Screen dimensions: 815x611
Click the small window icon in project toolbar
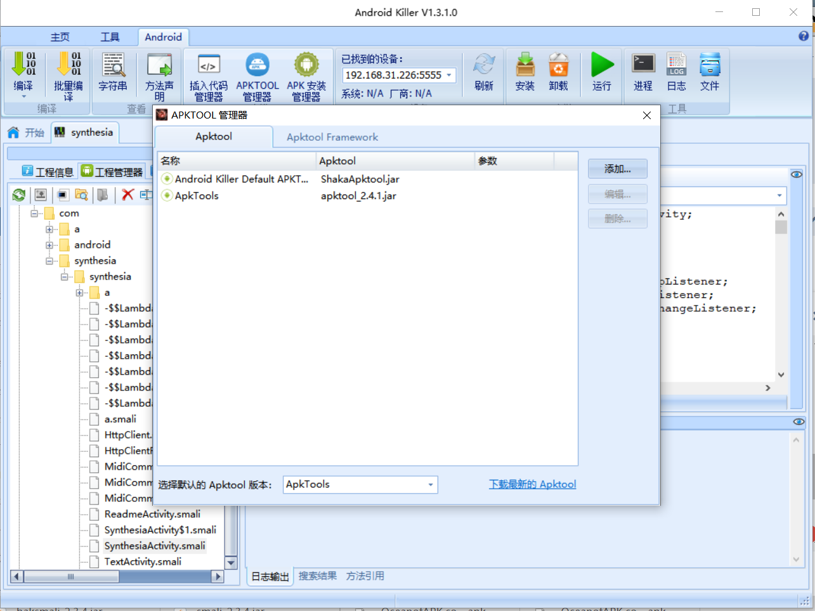[62, 195]
